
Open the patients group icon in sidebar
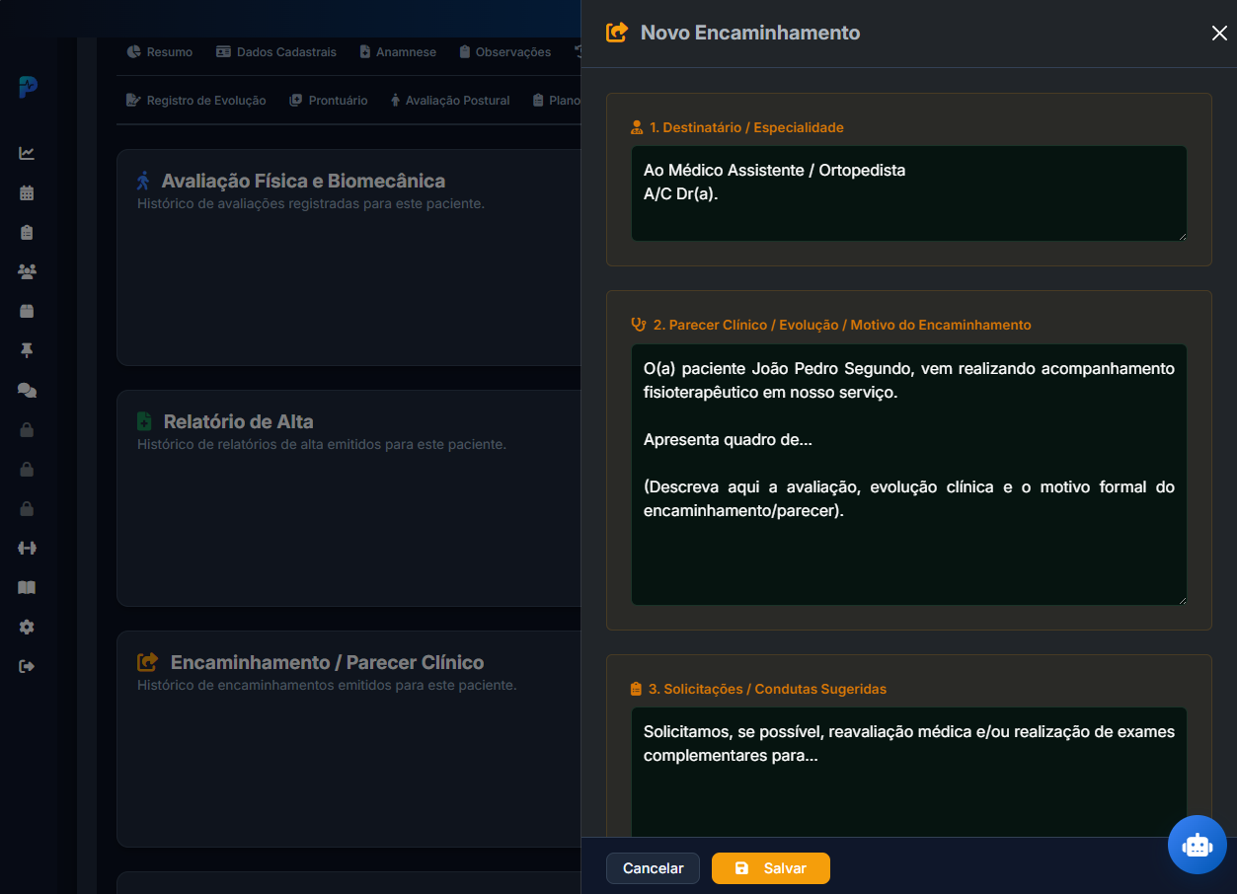point(27,271)
